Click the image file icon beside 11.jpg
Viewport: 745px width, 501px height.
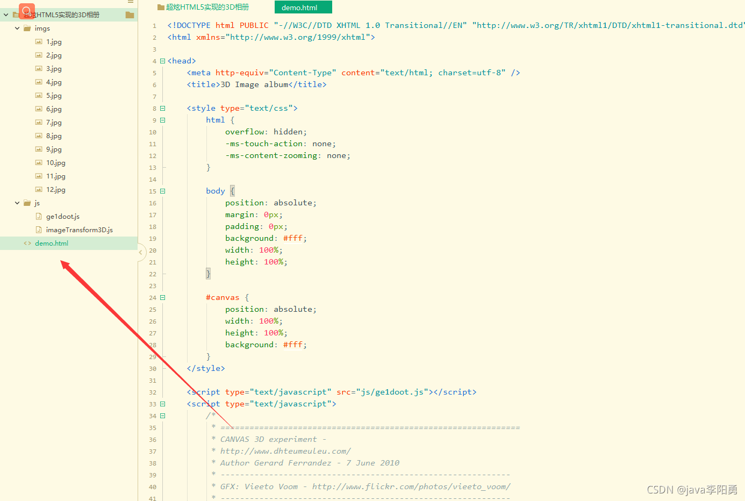pos(39,176)
